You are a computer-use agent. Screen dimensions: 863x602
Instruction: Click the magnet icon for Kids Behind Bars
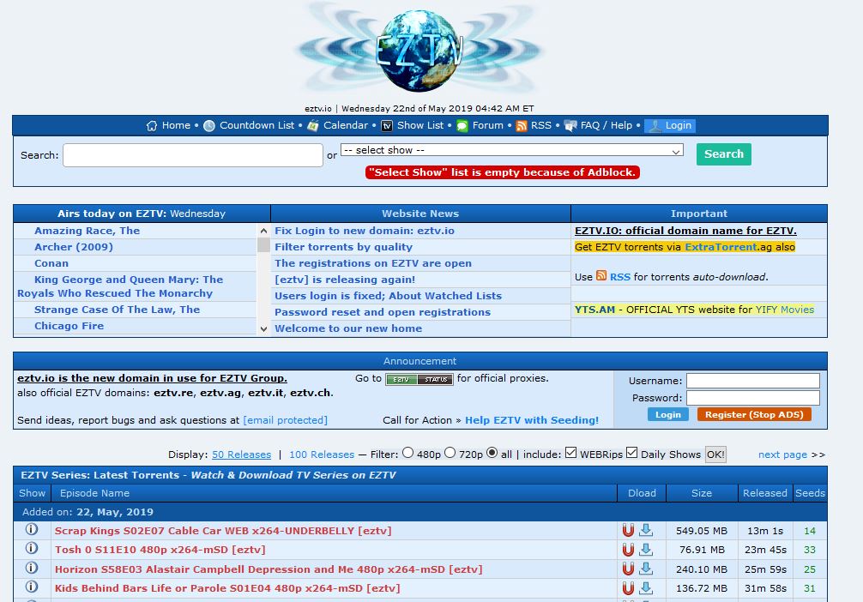[x=628, y=588]
